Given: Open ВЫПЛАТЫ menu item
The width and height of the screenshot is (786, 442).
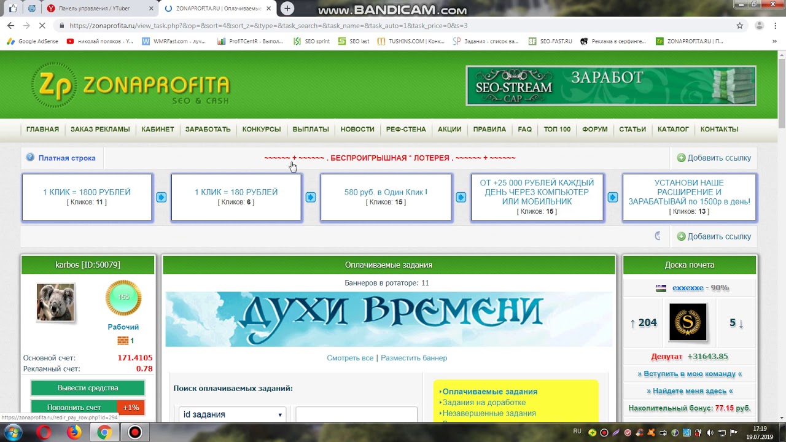Looking at the screenshot, I should (311, 130).
